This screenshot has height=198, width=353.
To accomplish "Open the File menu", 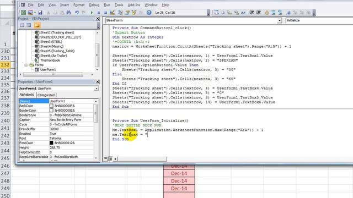I will tap(31, 5).
